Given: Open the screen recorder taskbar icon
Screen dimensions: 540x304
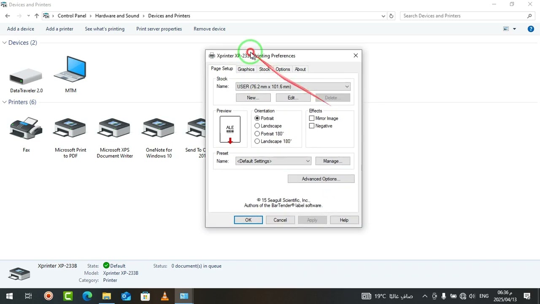Looking at the screenshot, I should click(x=49, y=296).
